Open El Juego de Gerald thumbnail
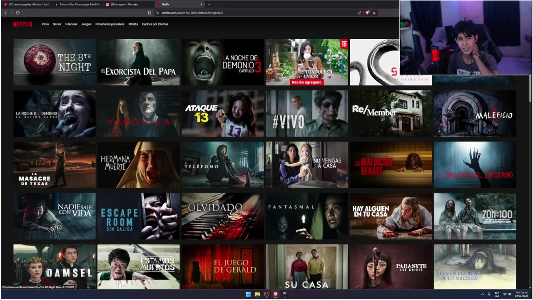The width and height of the screenshot is (533, 300). (x=223, y=267)
